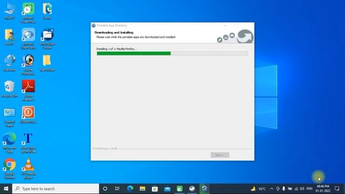Open Cortana circle on taskbar

105,189
